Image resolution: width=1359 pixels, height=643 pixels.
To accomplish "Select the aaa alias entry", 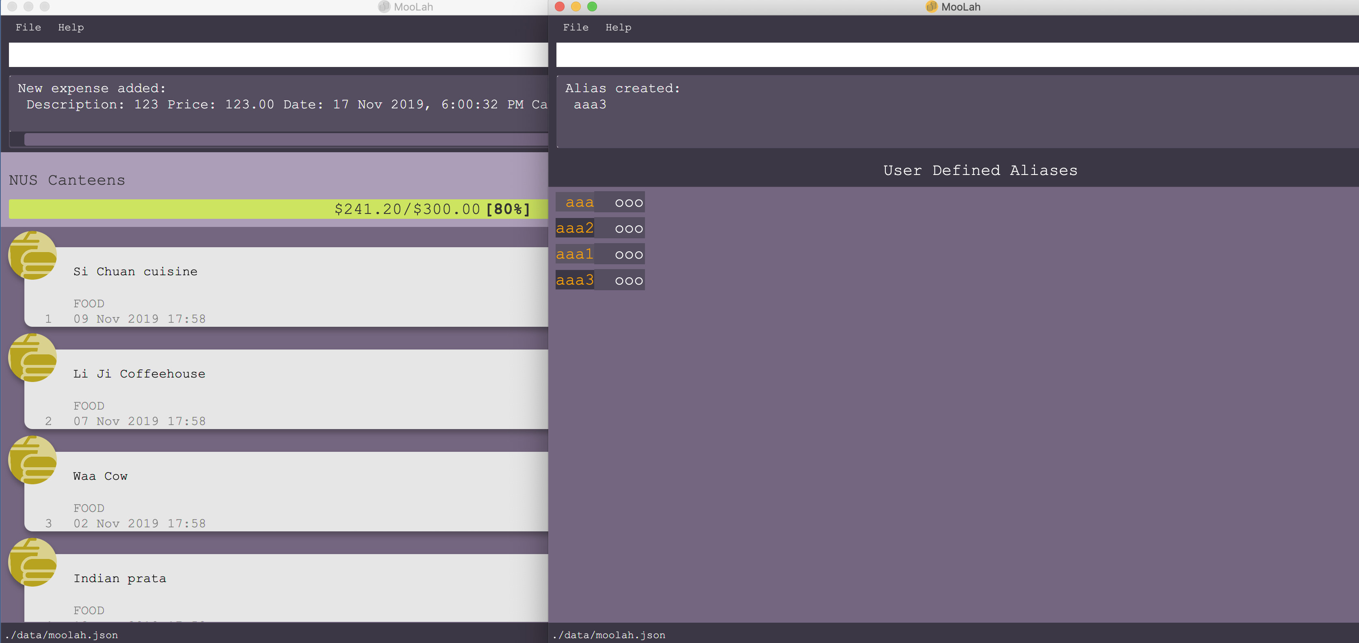I will (579, 203).
